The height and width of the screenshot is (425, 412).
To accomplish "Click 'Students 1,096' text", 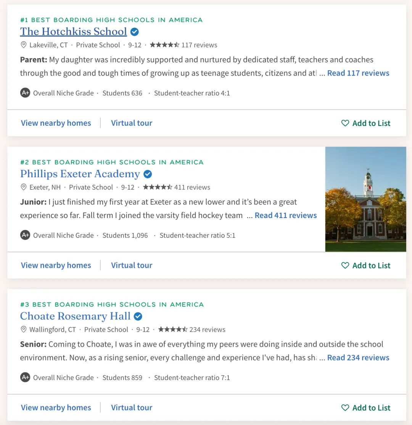I will pos(125,235).
